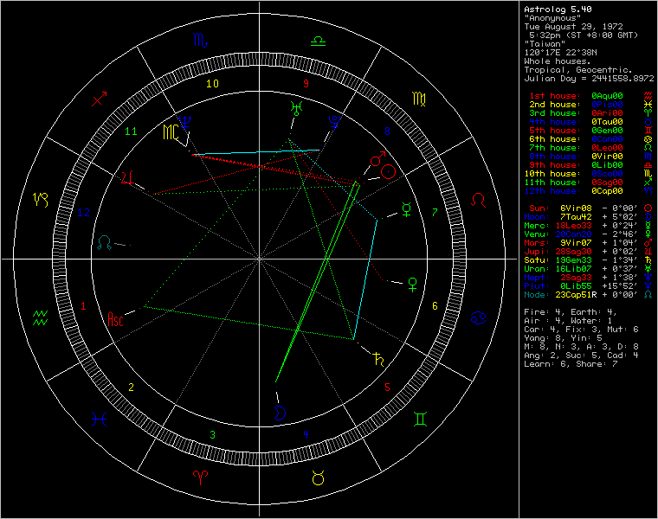Click house number 10 in the wheel
Screen dimensions: 658x519
tap(210, 84)
